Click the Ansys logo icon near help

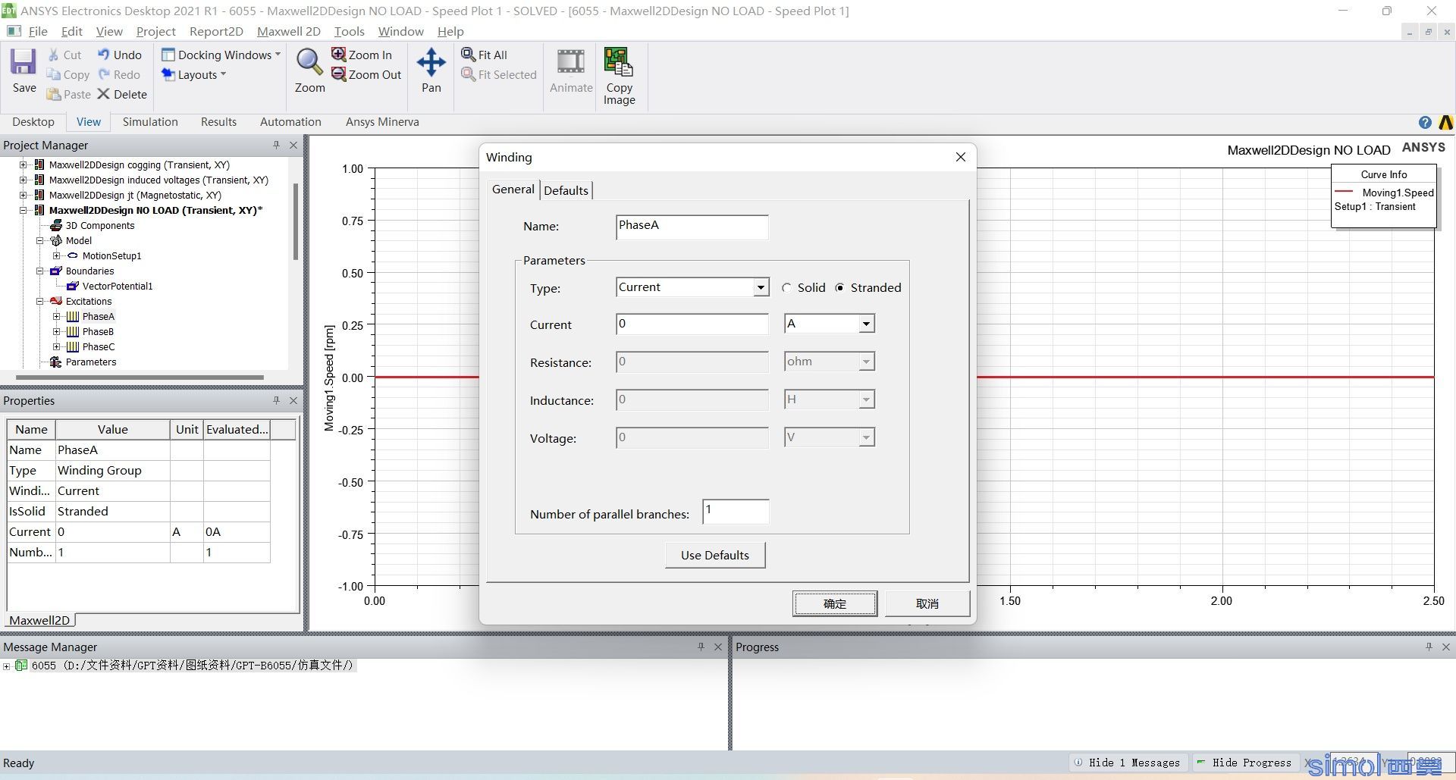[1445, 122]
